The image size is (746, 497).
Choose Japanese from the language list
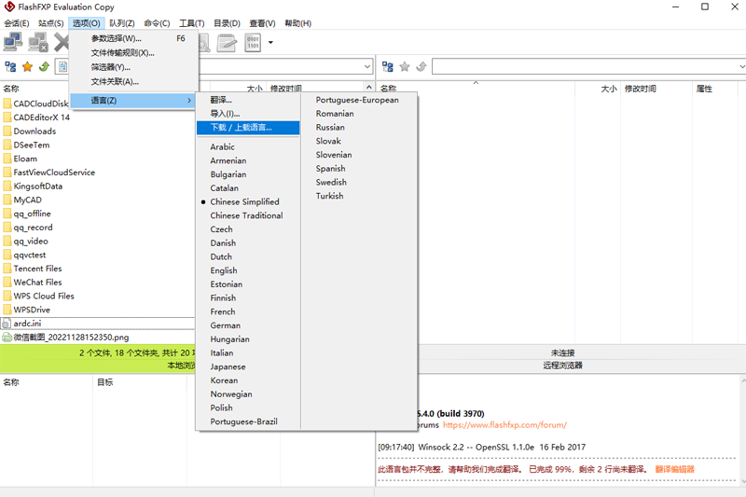[228, 366]
